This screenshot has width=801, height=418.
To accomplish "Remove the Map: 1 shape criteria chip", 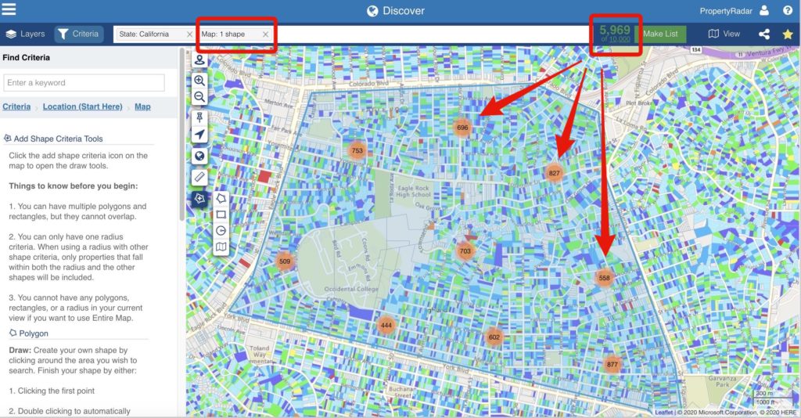I will (265, 34).
